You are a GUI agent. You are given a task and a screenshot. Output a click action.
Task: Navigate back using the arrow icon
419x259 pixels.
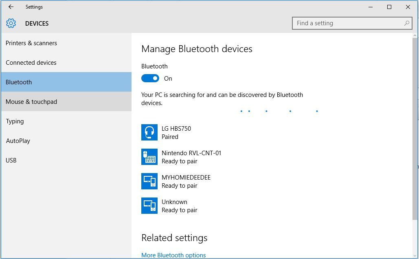11,7
